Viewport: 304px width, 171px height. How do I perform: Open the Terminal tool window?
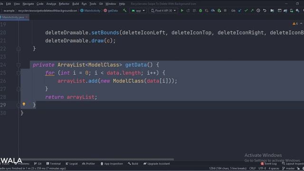point(54,163)
